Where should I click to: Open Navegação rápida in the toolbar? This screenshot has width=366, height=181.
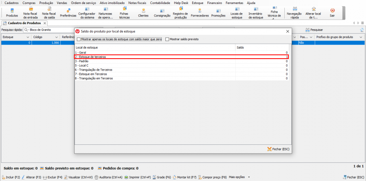(x=294, y=12)
